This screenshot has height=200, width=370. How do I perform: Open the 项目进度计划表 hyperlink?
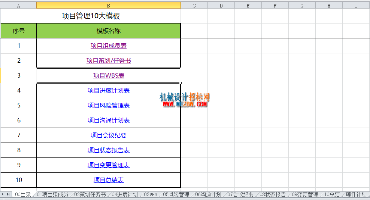click(x=109, y=90)
